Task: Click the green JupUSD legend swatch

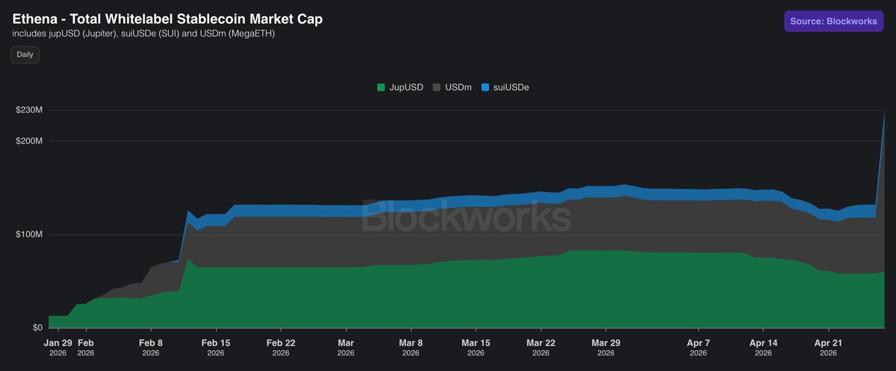Action: click(x=381, y=87)
